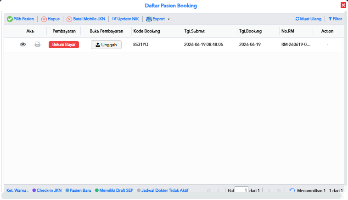348x200 pixels.
Task: Click the printer icon in 8S31YQ row
Action: coord(38,44)
